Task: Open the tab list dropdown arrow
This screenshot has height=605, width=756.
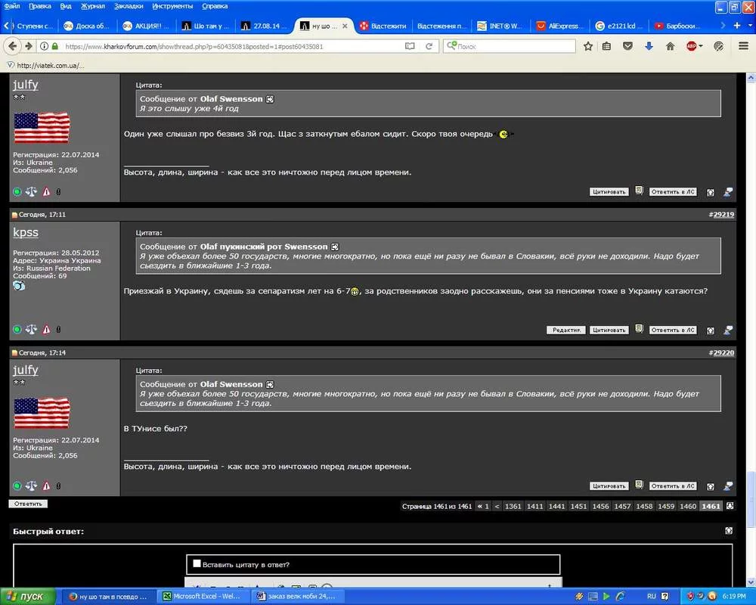Action: (750, 26)
